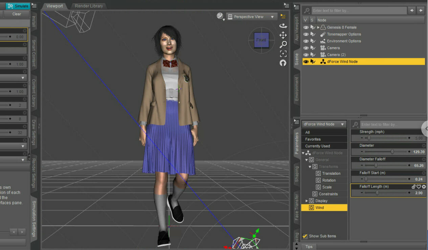Toggle visibility of Camera (2)
This screenshot has width=428, height=250.
click(306, 55)
